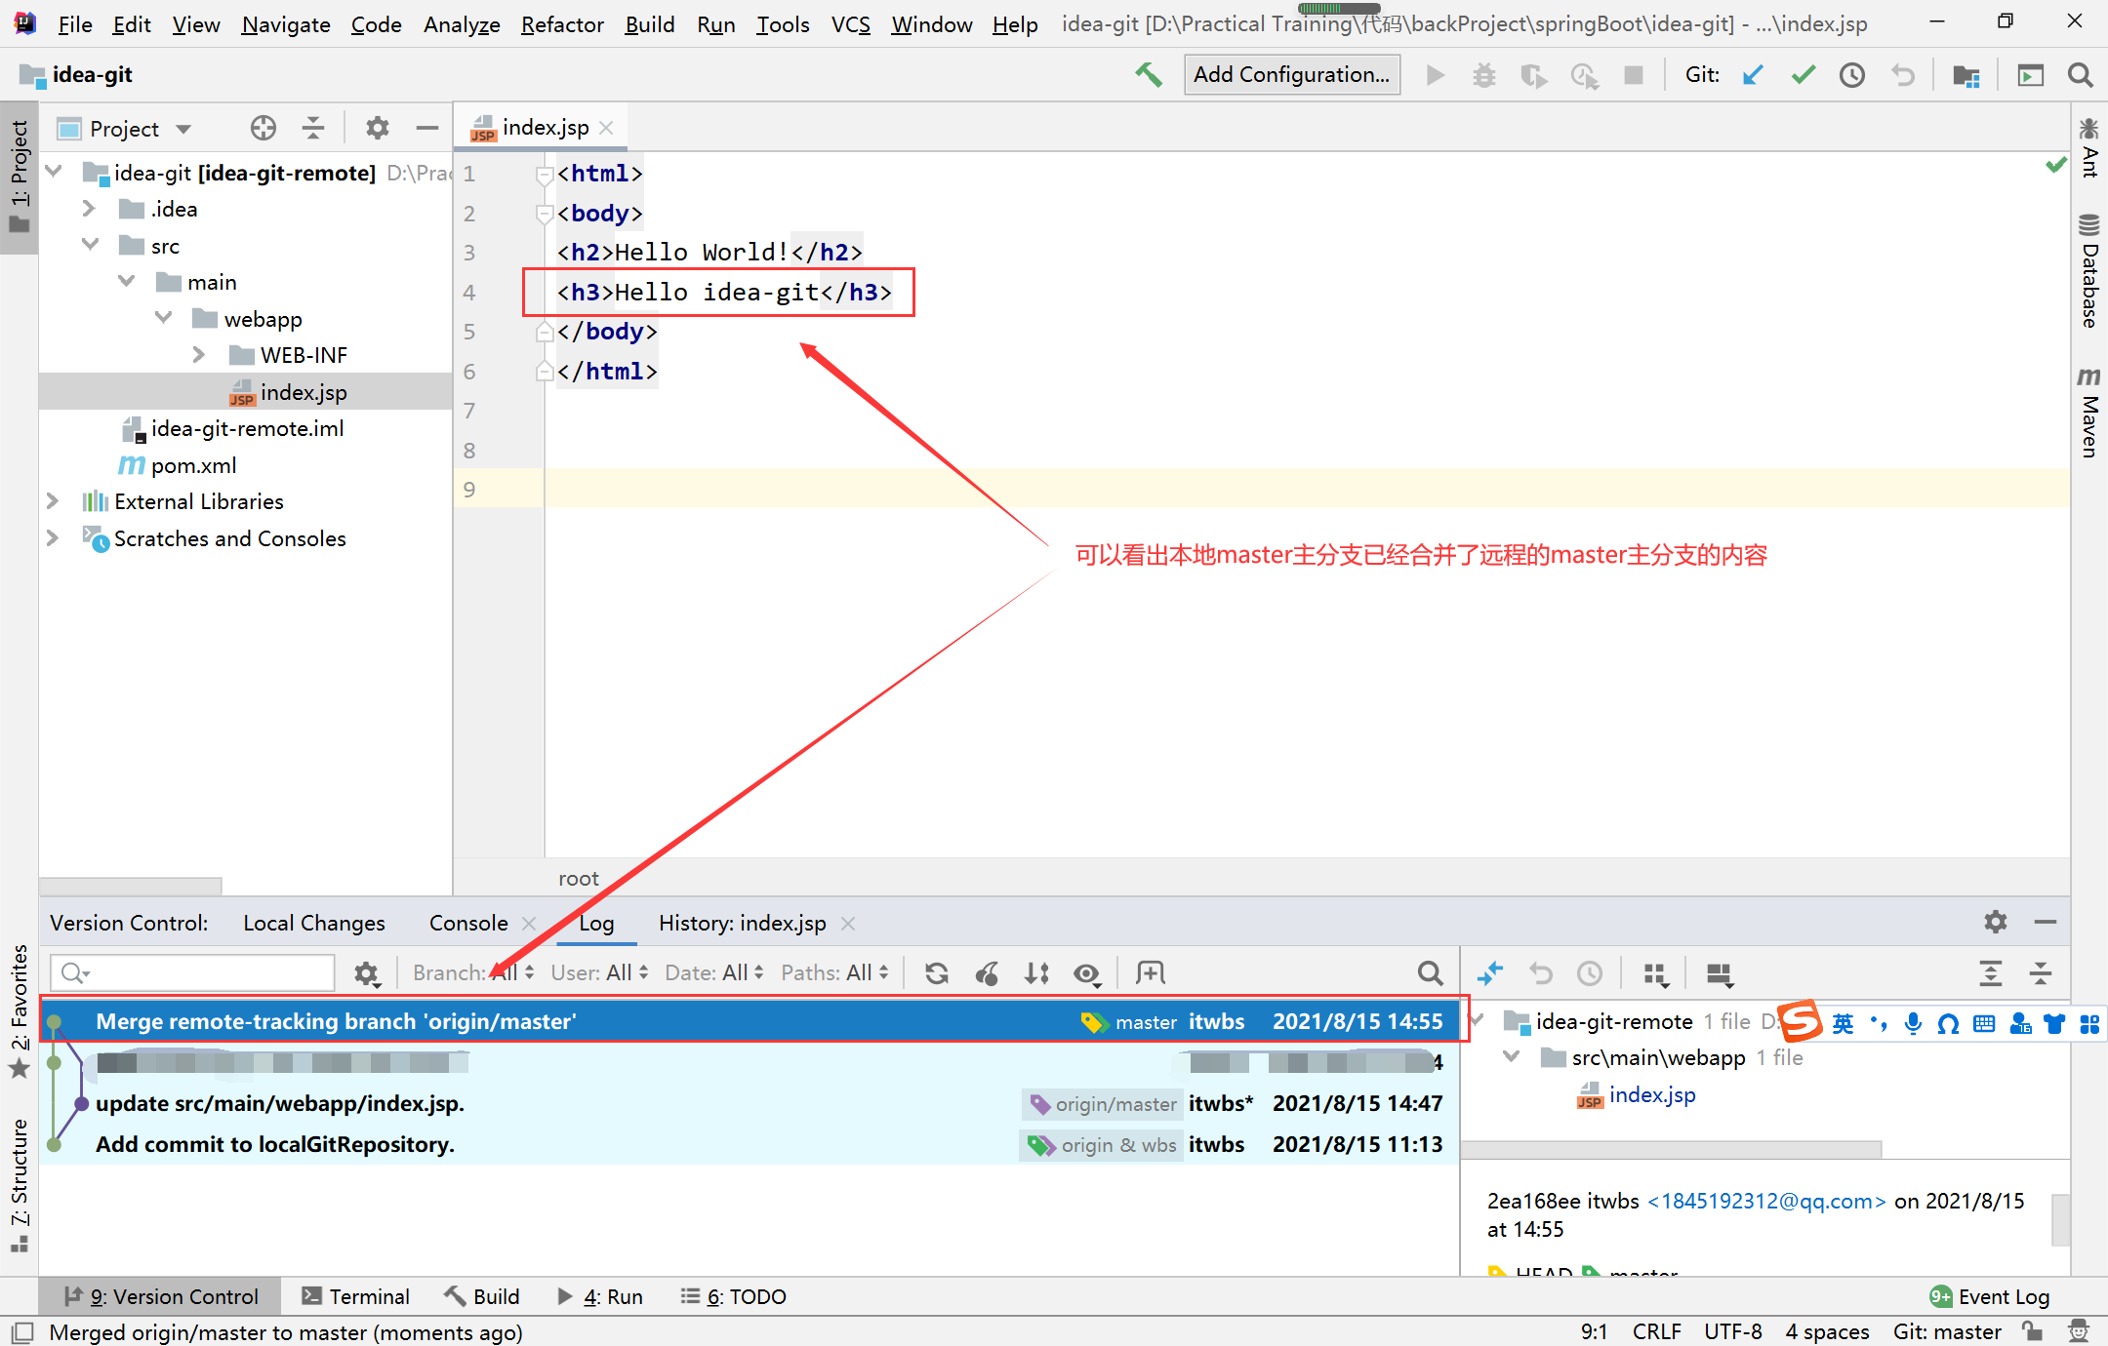Click Add Configuration... button

[1291, 75]
